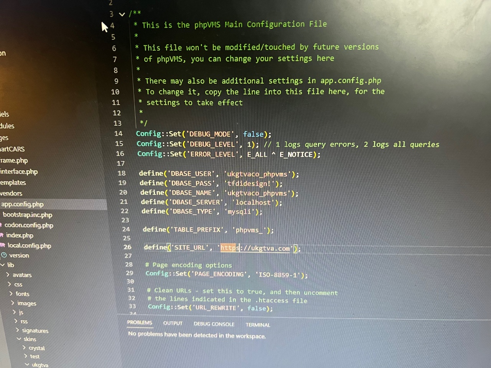Open codon.config.php in the file tree
The height and width of the screenshot is (368, 491).
(29, 225)
